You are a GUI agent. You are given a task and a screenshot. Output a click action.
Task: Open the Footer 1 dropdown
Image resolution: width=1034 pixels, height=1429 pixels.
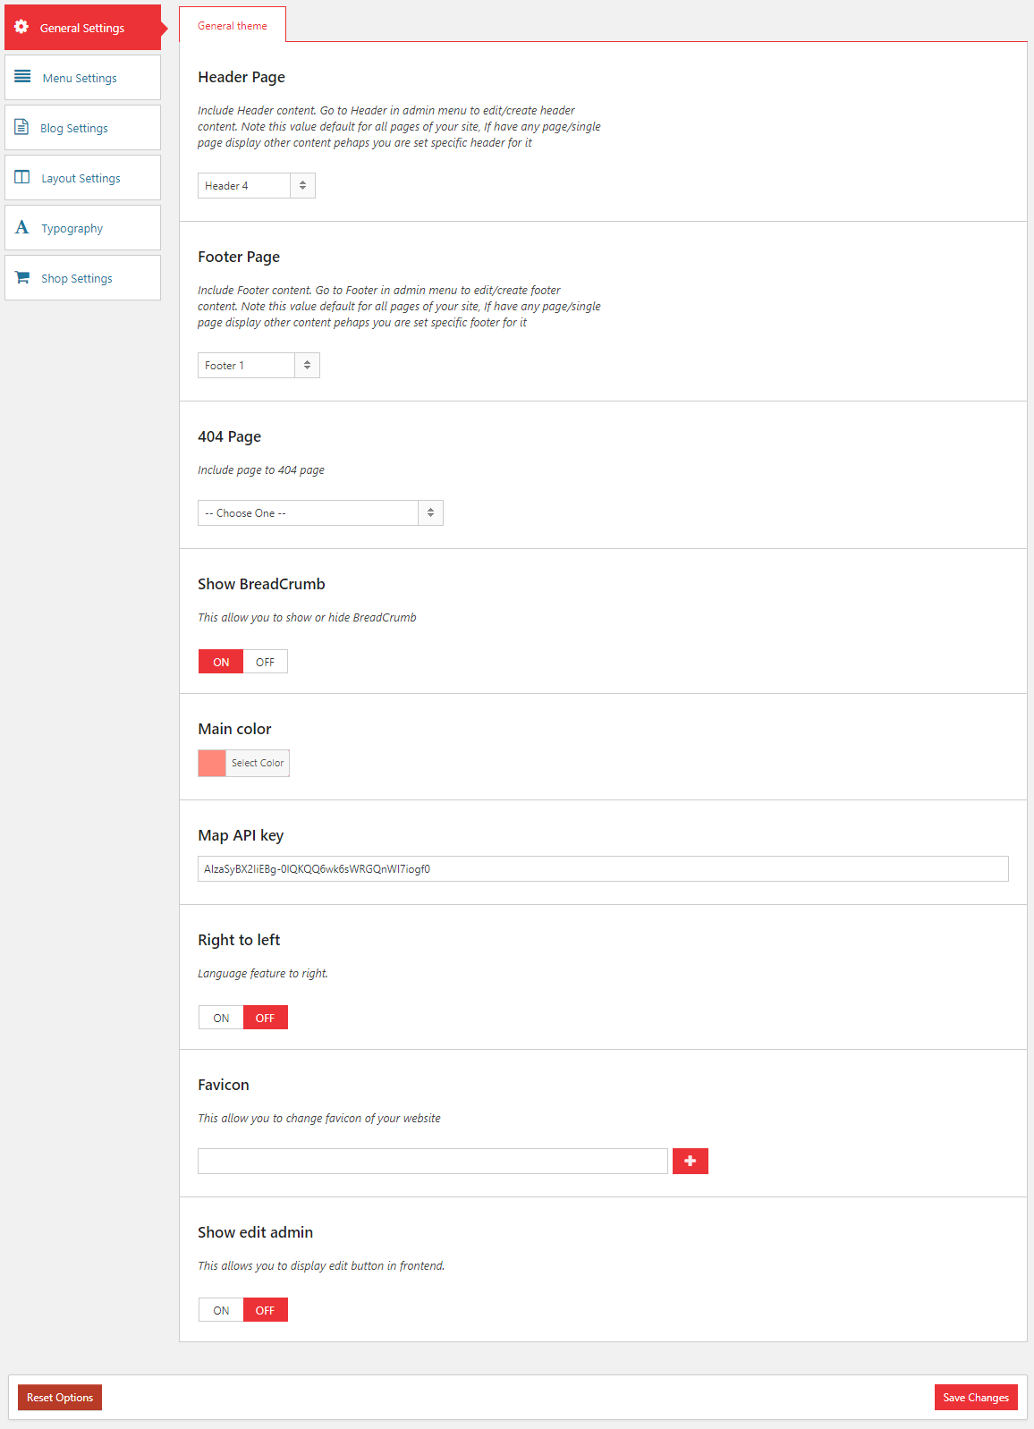pyautogui.click(x=258, y=365)
